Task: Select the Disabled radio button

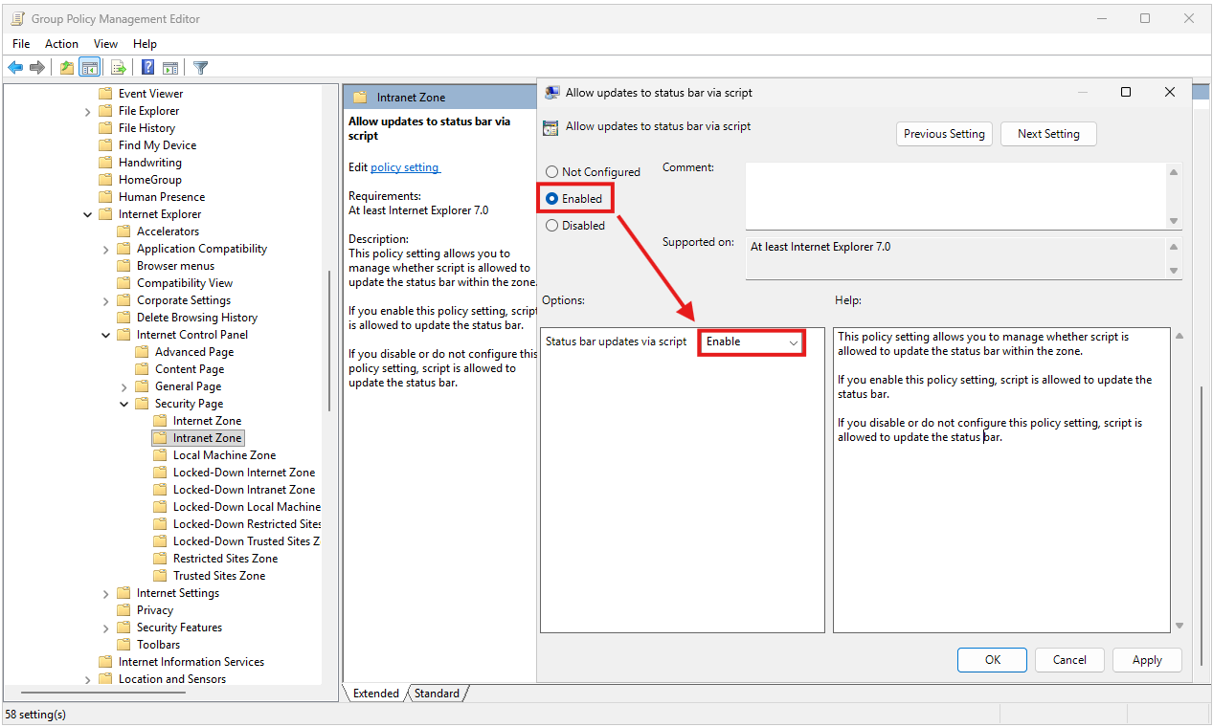Action: [552, 226]
